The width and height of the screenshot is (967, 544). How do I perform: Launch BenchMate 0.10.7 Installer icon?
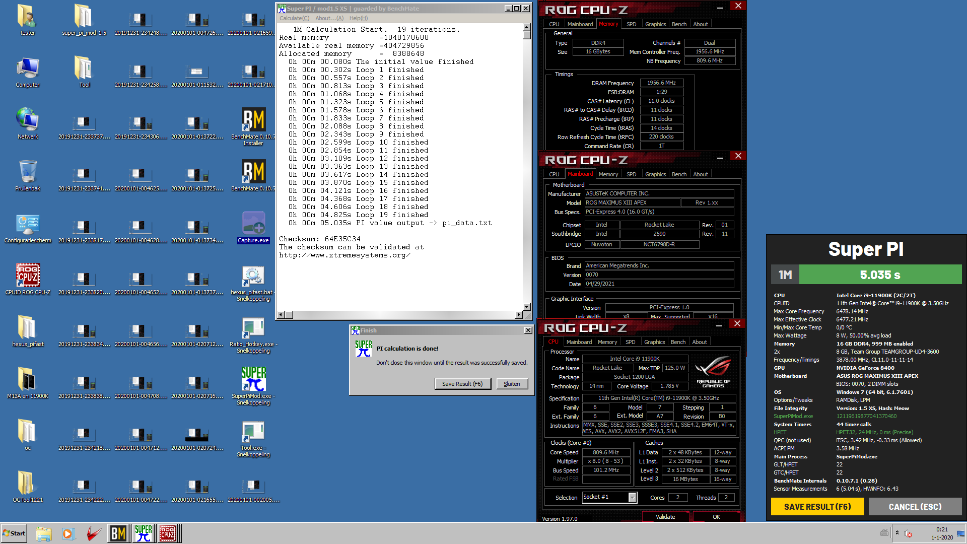coord(253,126)
